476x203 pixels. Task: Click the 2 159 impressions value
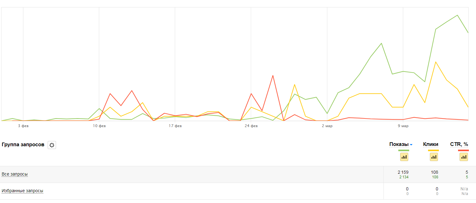click(403, 172)
